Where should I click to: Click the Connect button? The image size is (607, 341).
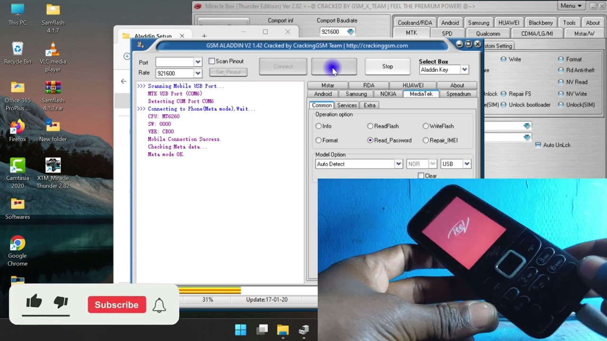tap(283, 66)
